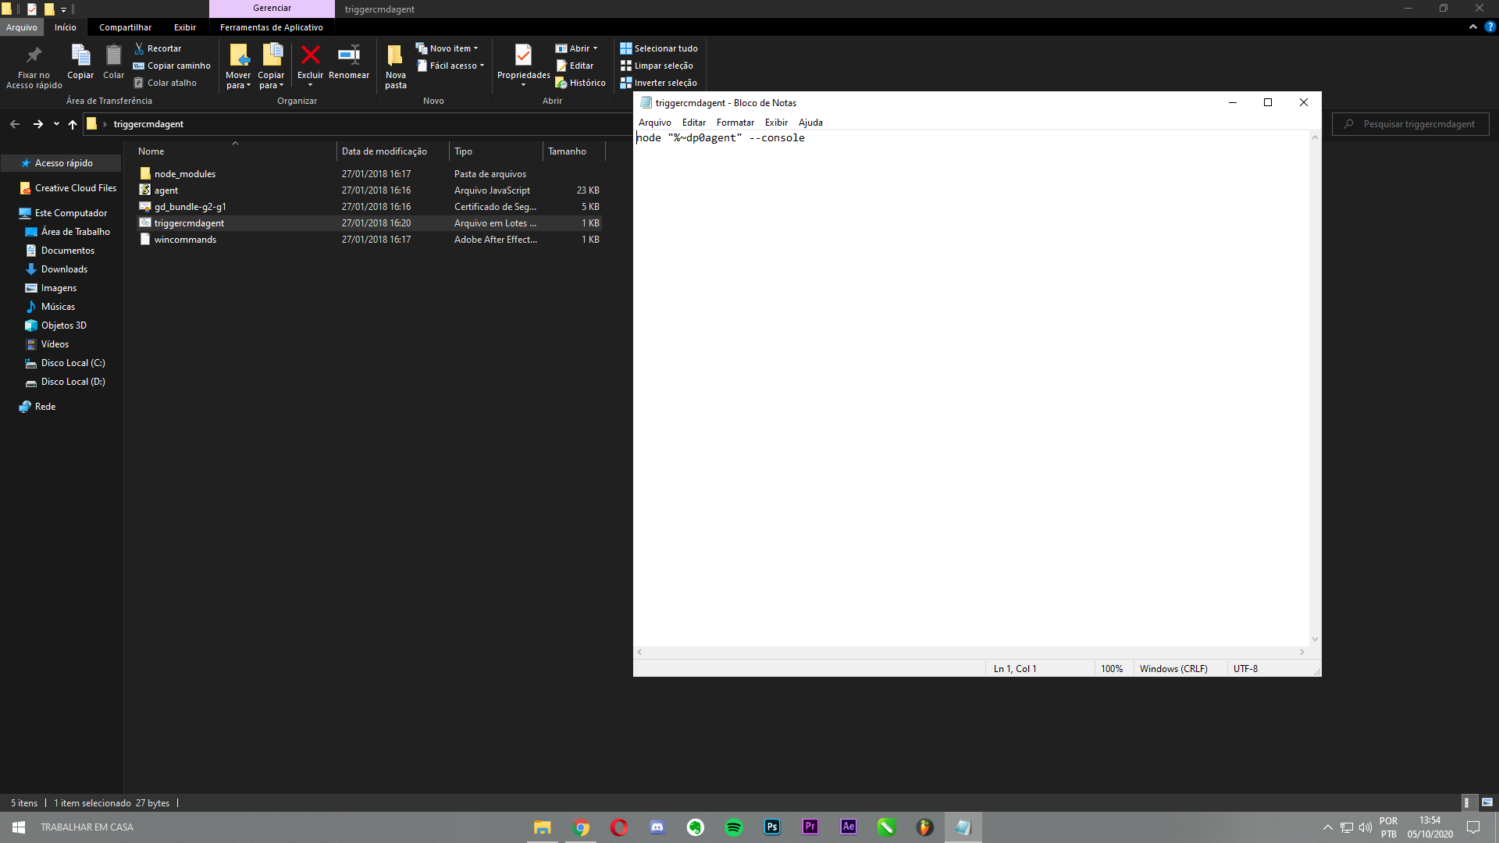Open the Explorer ribbon help icon
This screenshot has height=843, width=1499.
(x=1490, y=27)
